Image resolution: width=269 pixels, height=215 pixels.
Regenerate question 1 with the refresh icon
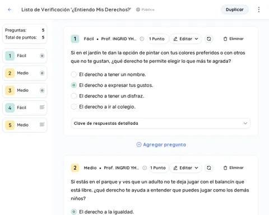point(209,39)
